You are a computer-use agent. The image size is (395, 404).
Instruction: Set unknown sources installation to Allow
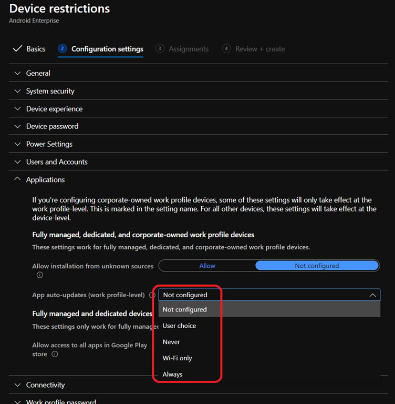(x=207, y=266)
